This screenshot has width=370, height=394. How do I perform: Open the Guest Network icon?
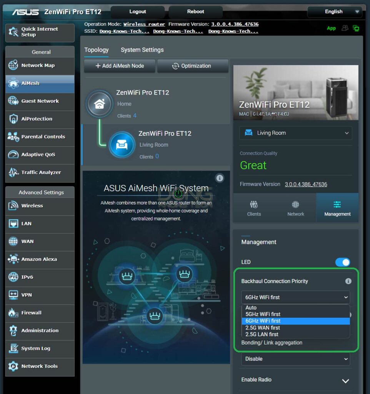(x=13, y=101)
